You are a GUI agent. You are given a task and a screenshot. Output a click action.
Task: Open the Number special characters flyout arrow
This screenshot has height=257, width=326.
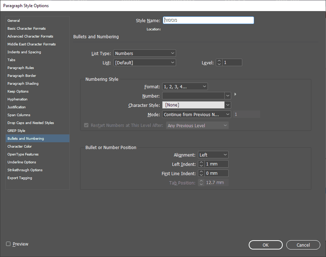click(x=235, y=94)
